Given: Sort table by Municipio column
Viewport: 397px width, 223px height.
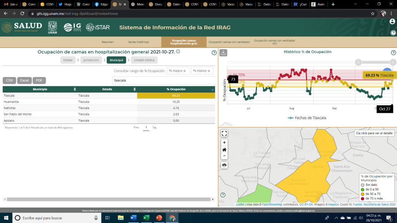Looking at the screenshot, I should (40, 89).
